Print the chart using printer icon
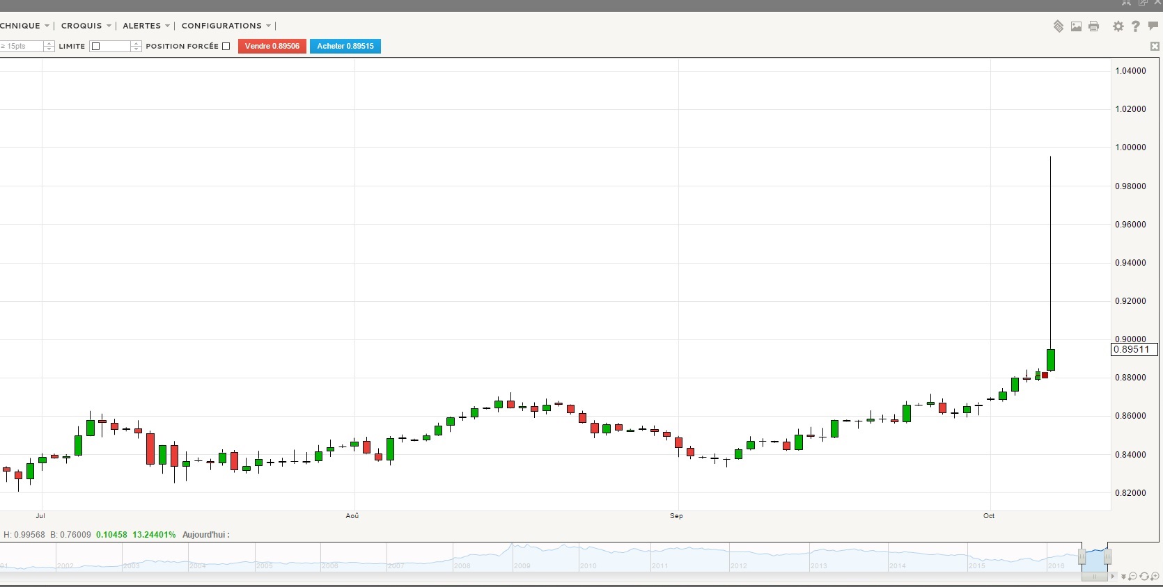 [x=1093, y=26]
